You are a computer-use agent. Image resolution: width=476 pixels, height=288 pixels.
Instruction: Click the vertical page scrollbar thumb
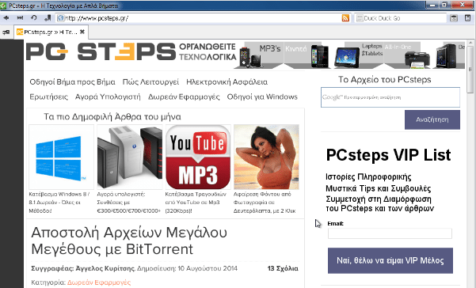[470, 70]
